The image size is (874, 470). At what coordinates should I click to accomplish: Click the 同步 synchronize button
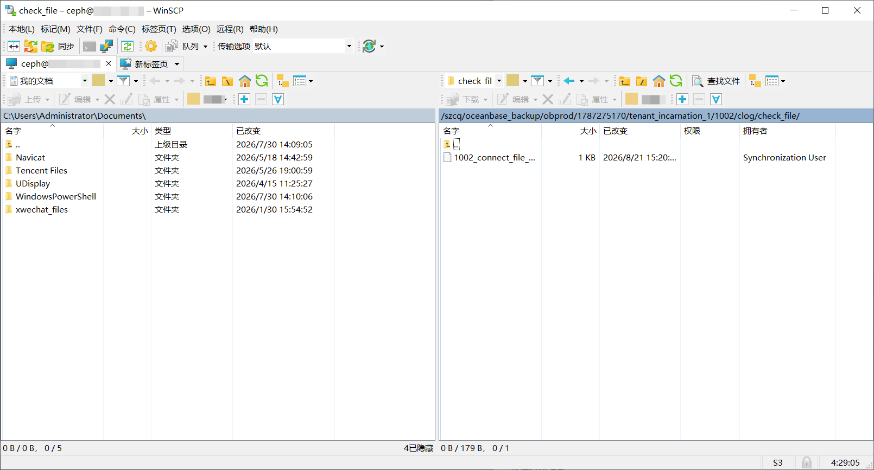tap(58, 46)
